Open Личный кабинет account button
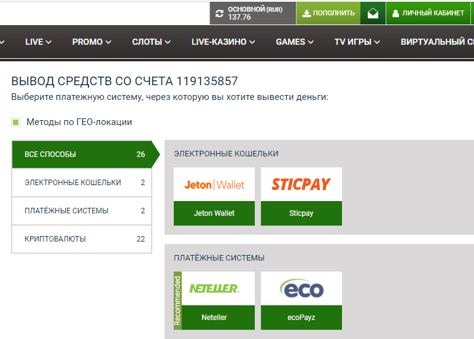This screenshot has height=339, width=474. 428,13
